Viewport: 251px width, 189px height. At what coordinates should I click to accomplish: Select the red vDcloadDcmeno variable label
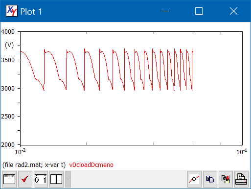[91, 165]
